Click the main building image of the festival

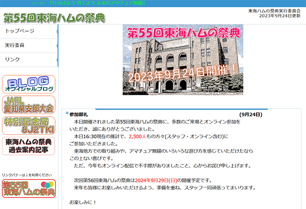tap(183, 60)
